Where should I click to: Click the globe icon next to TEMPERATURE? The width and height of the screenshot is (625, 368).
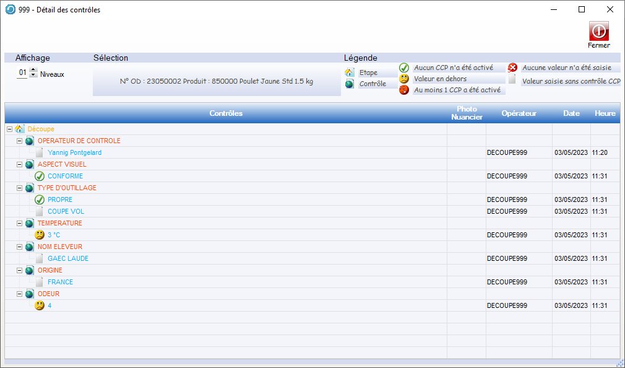[29, 223]
